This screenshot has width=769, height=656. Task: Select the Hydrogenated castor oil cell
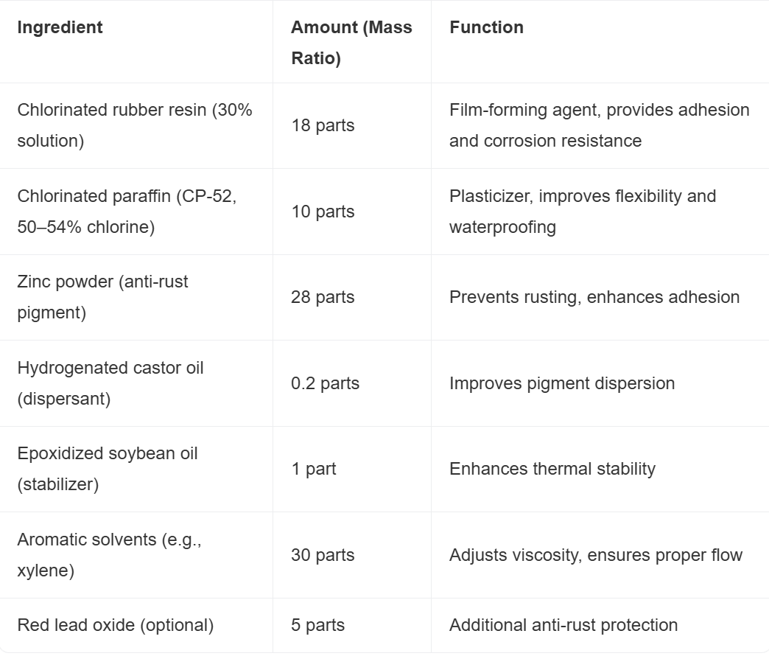110,383
